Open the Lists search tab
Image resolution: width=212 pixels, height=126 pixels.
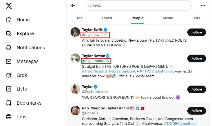196,18
